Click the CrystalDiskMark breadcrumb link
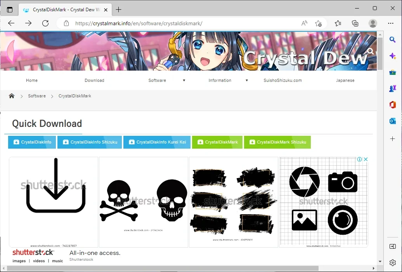This screenshot has height=272, width=402. [75, 96]
